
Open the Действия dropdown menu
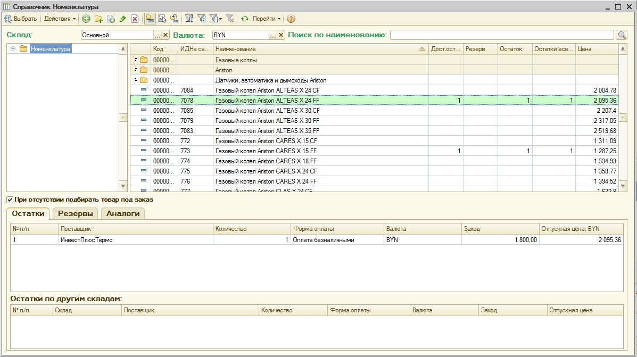(x=60, y=19)
